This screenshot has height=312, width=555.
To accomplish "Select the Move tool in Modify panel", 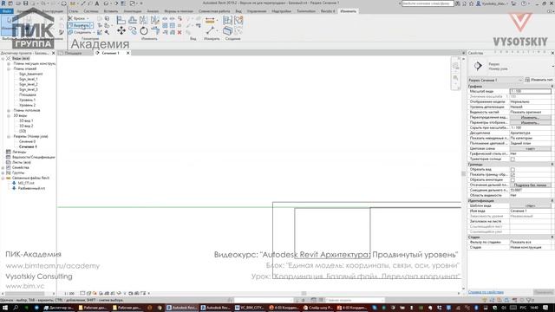I will click(121, 31).
